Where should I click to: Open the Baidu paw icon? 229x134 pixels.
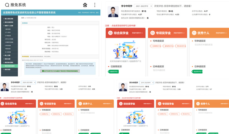85,5
